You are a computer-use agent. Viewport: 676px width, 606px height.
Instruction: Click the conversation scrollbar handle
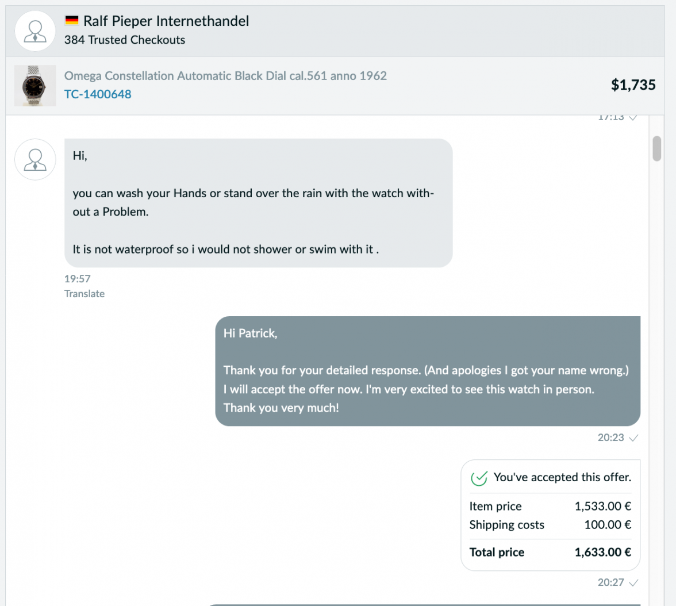click(656, 148)
